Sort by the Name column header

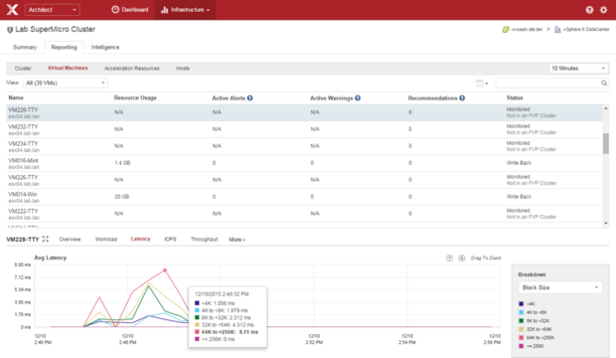pyautogui.click(x=16, y=97)
